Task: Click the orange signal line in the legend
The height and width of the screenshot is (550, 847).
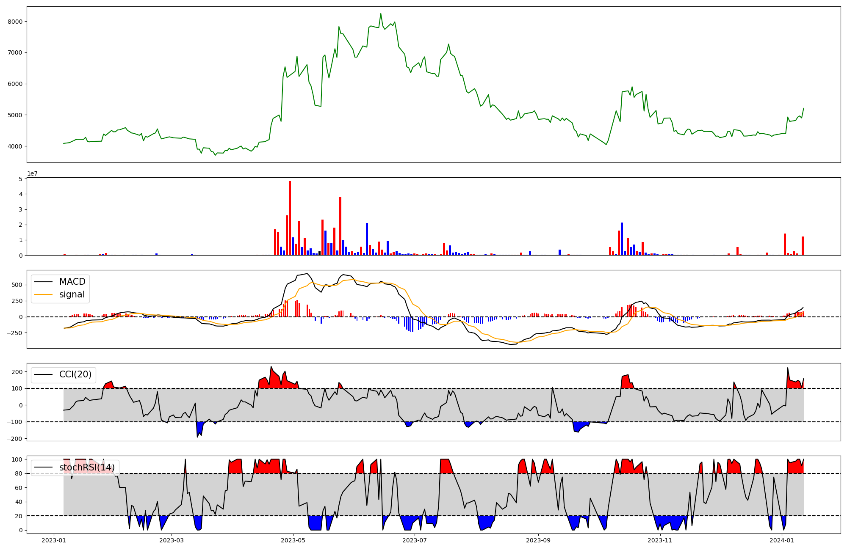Action: (x=44, y=294)
